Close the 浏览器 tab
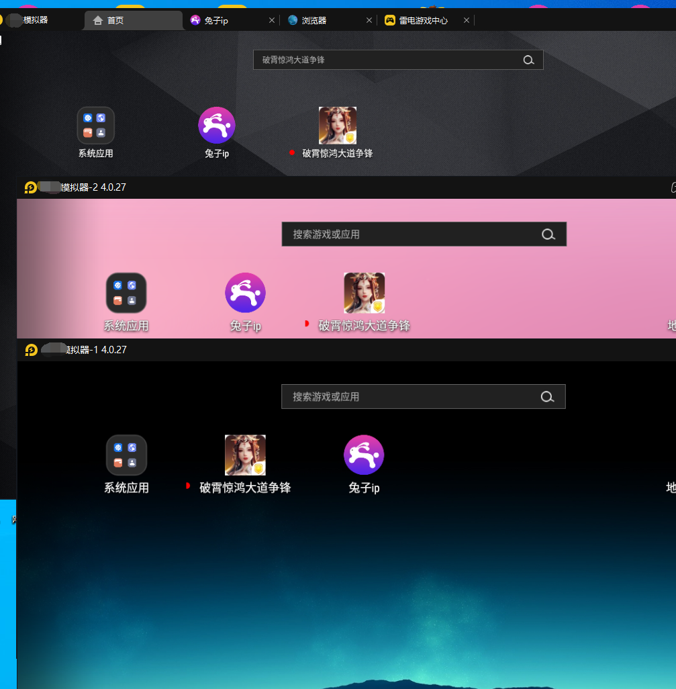The width and height of the screenshot is (676, 689). point(369,20)
